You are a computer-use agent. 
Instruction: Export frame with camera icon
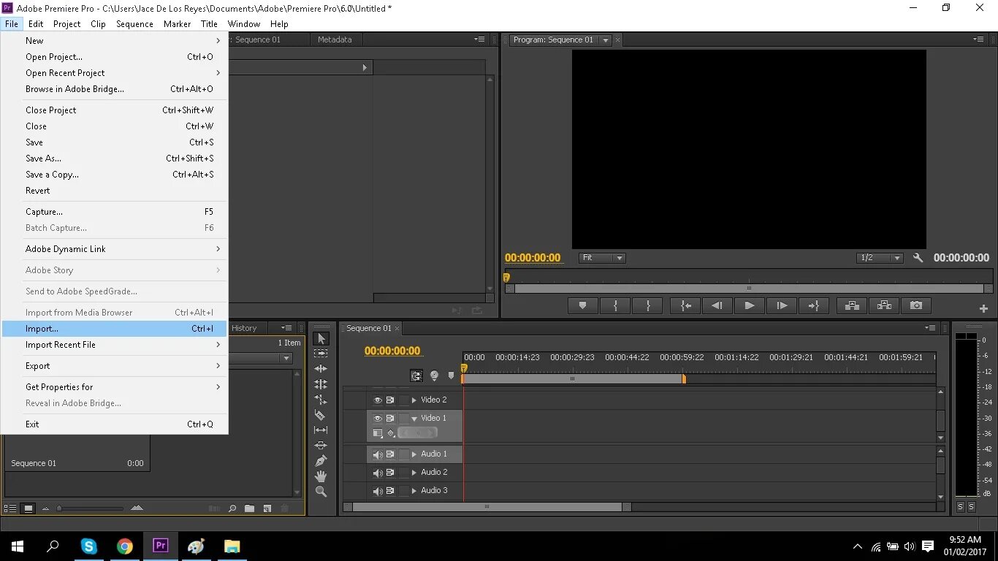(916, 306)
